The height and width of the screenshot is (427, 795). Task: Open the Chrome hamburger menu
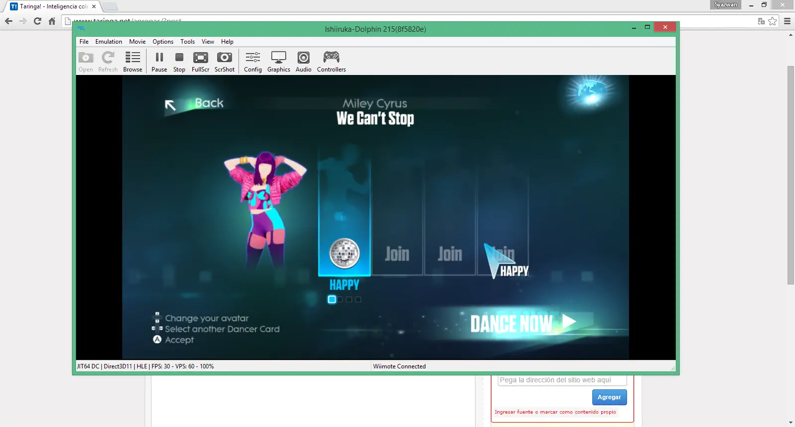(787, 21)
